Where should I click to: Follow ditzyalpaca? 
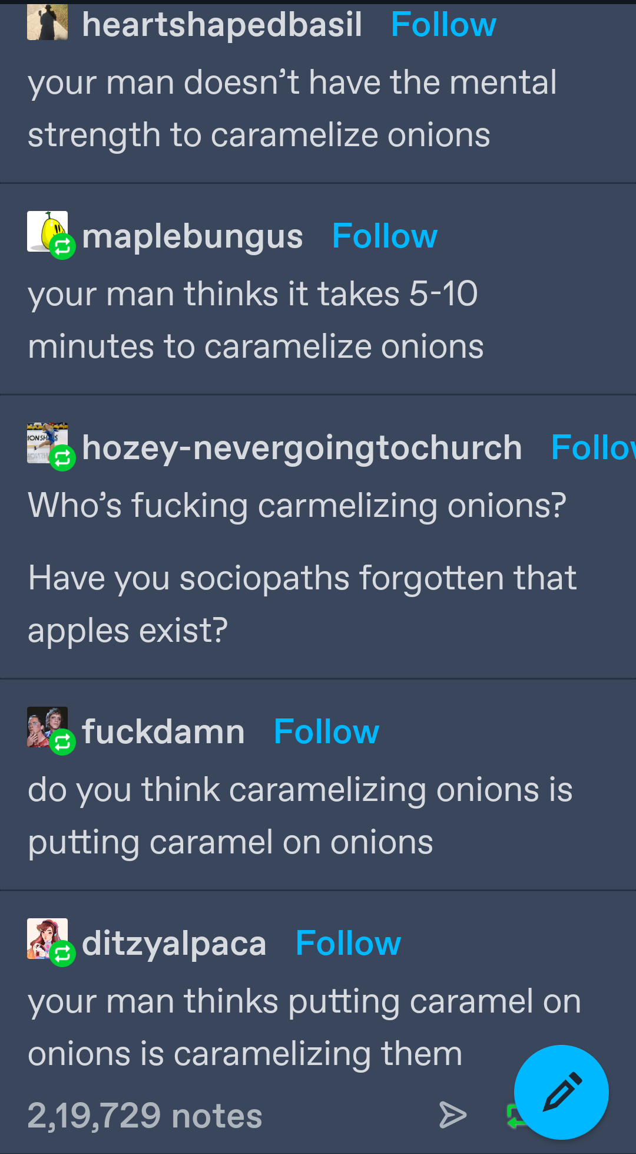pyautogui.click(x=348, y=944)
